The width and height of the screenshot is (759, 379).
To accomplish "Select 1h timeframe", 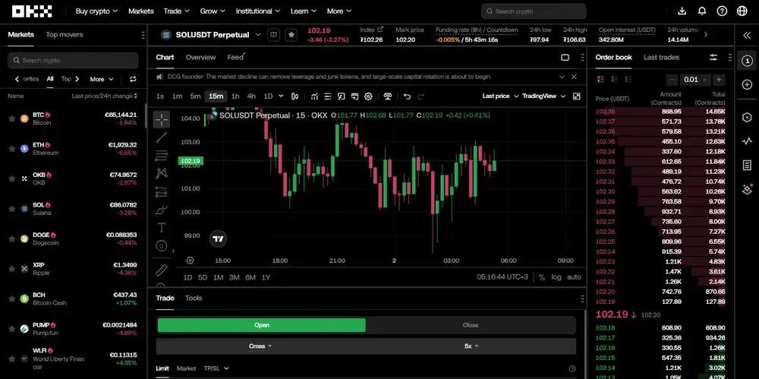I will pos(235,96).
